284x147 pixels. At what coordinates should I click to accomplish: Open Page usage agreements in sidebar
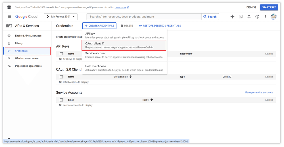pos(28,66)
